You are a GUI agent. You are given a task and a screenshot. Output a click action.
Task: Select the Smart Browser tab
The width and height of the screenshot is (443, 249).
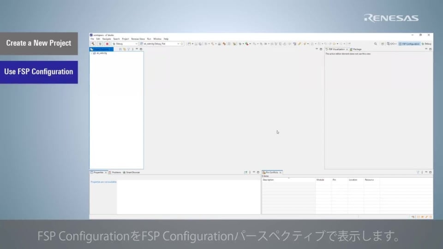132,172
